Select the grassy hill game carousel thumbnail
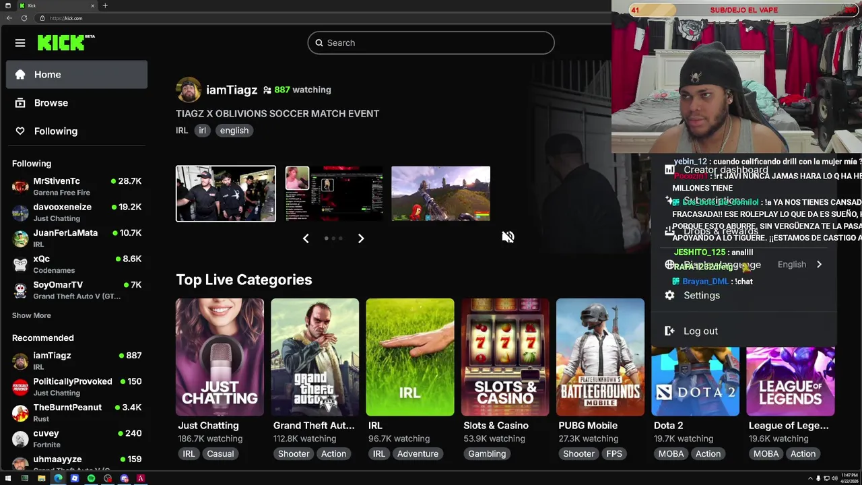The width and height of the screenshot is (862, 485). coord(441,193)
